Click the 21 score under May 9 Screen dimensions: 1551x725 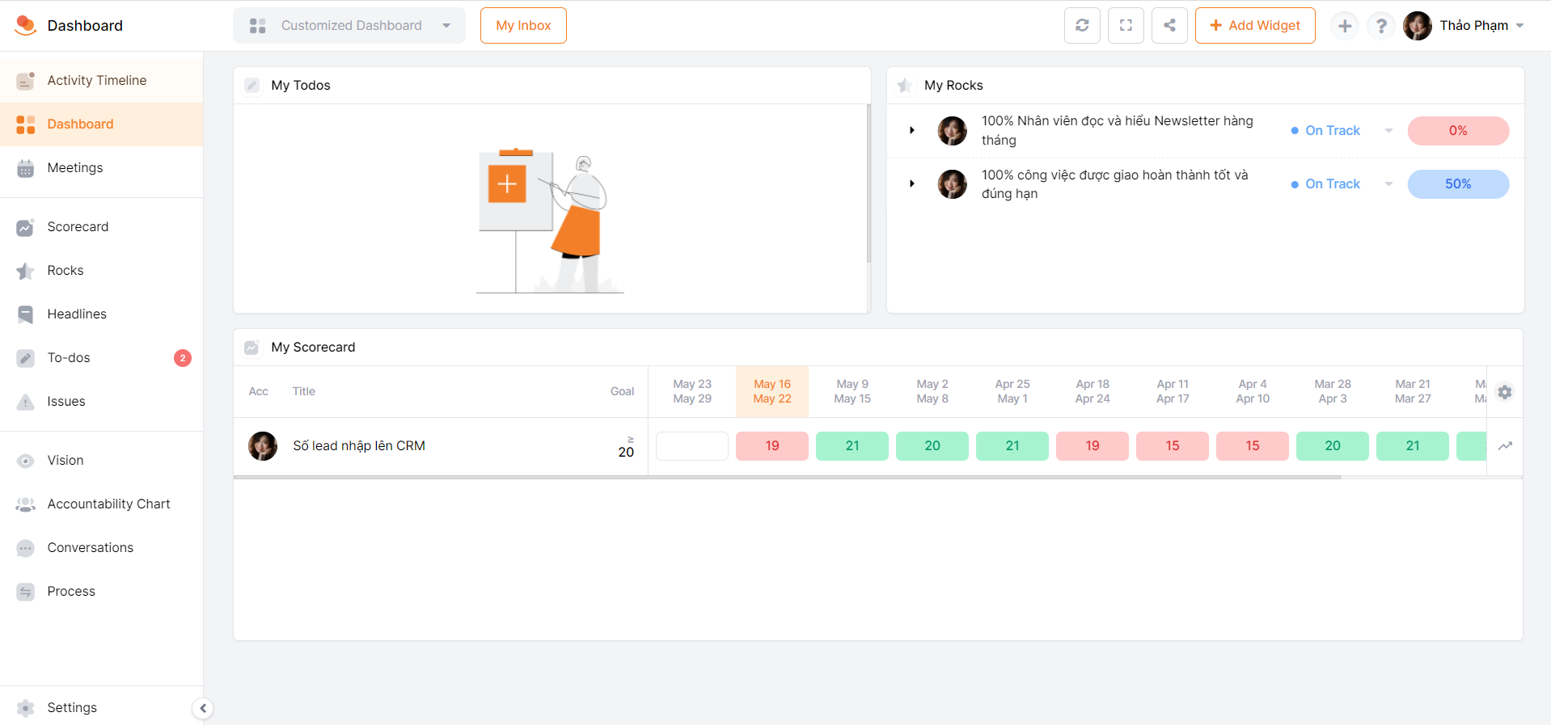[x=852, y=446]
